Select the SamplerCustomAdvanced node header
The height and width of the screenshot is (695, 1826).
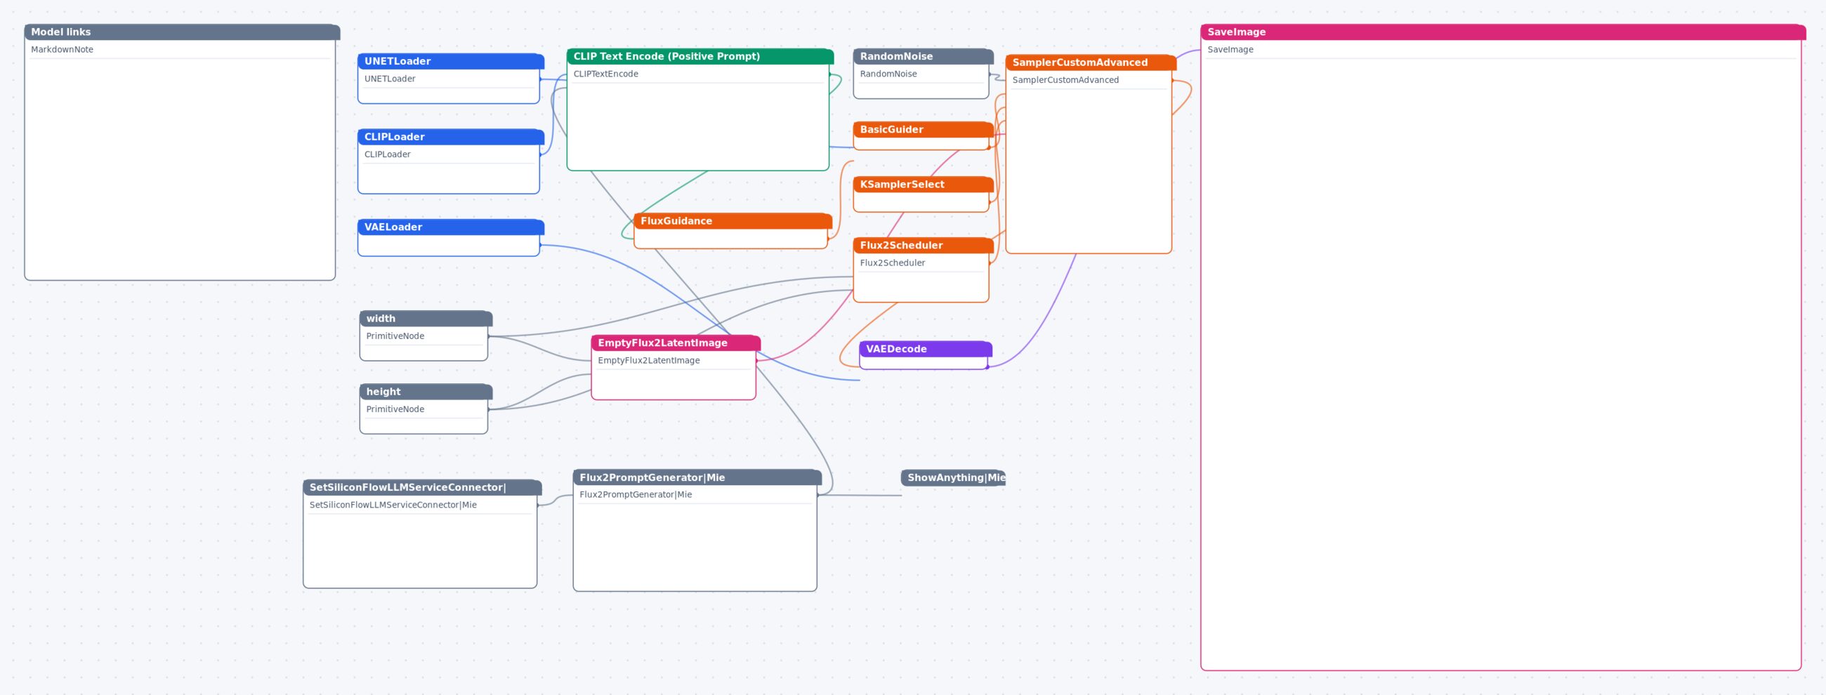[x=1091, y=63]
